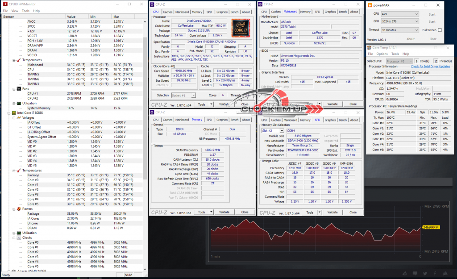This screenshot has height=279, width=457.
Task: Click Close in the CPU-Z SPD window
Action: point(353,212)
